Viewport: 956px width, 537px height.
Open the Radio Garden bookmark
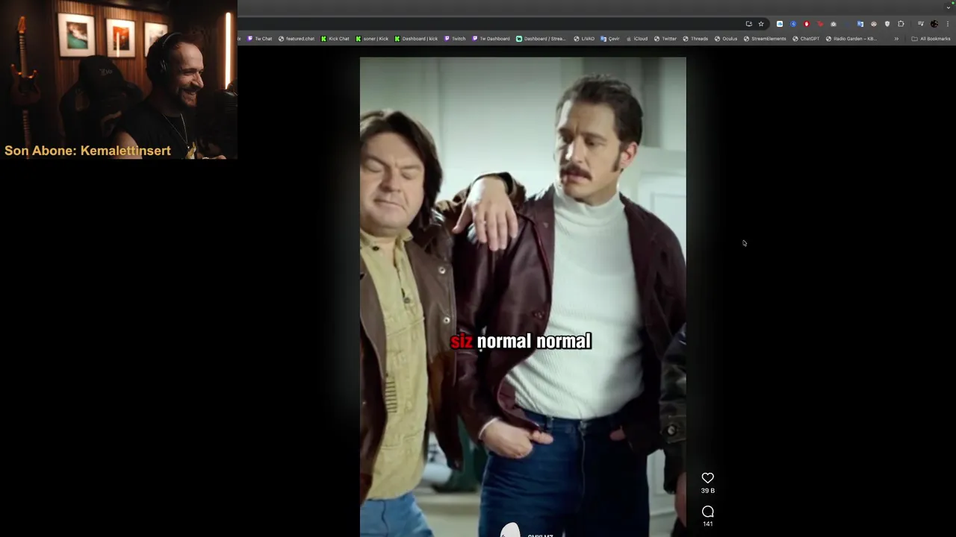pyautogui.click(x=851, y=39)
